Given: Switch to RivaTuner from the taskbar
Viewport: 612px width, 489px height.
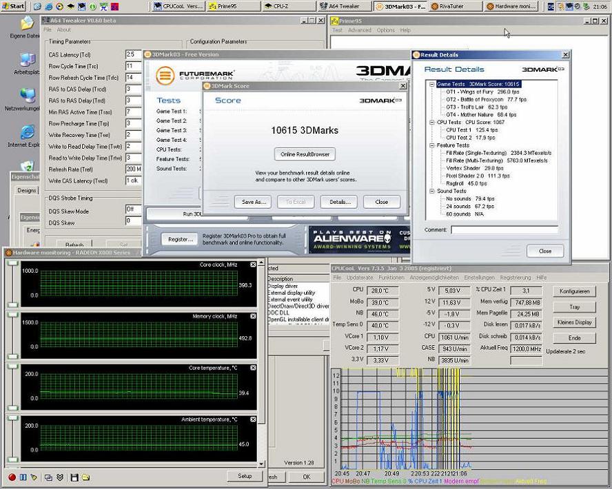Looking at the screenshot, I should coord(455,6).
